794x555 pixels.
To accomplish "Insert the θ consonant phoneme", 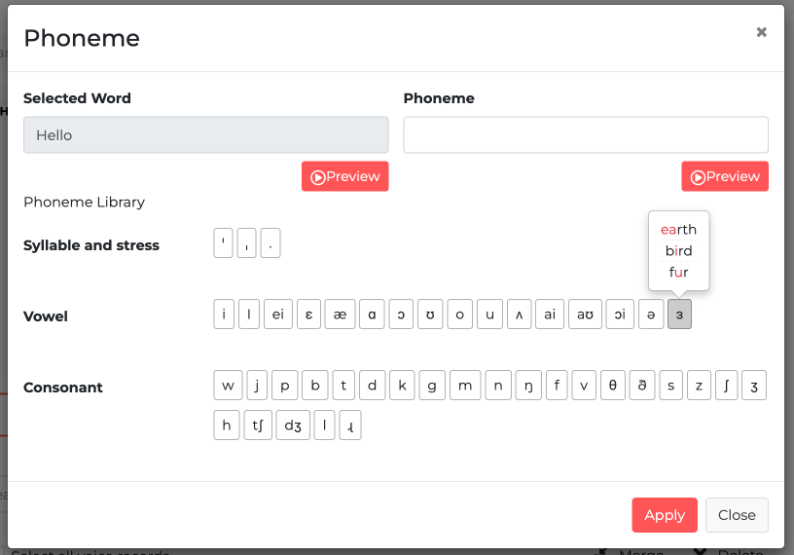I will tap(612, 386).
